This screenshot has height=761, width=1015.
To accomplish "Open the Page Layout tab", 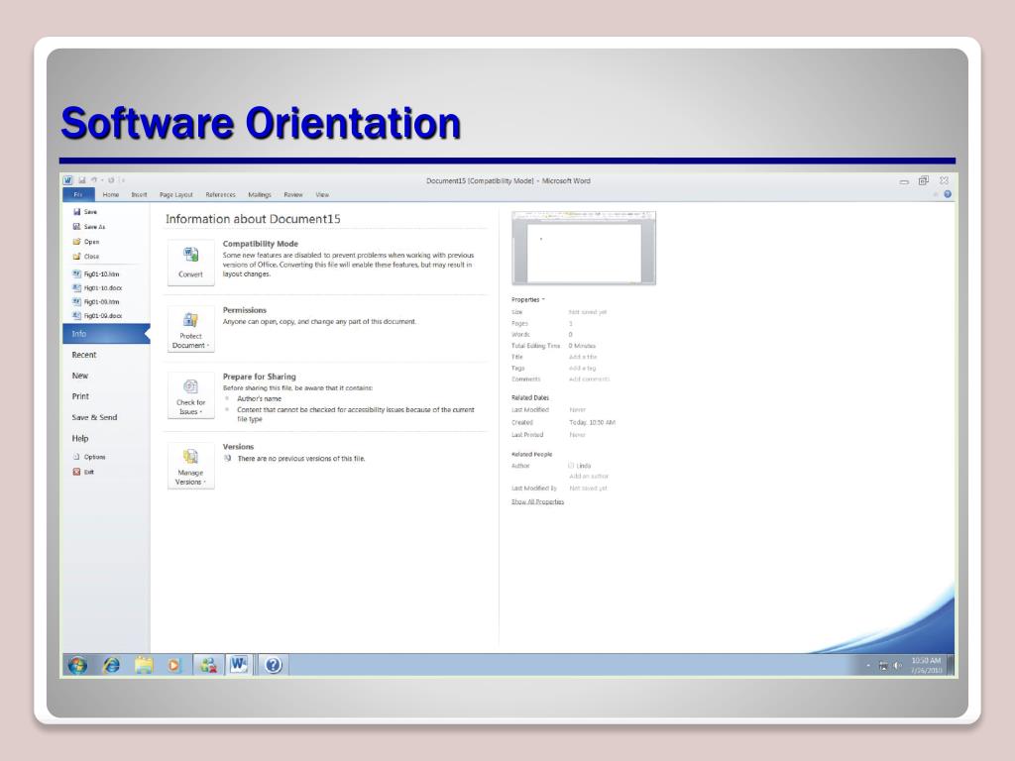I will 176,194.
